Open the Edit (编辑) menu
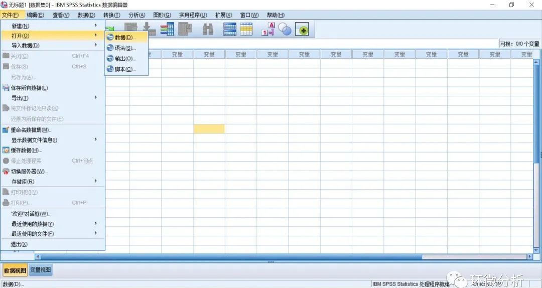This screenshot has height=288, width=542. click(x=35, y=15)
